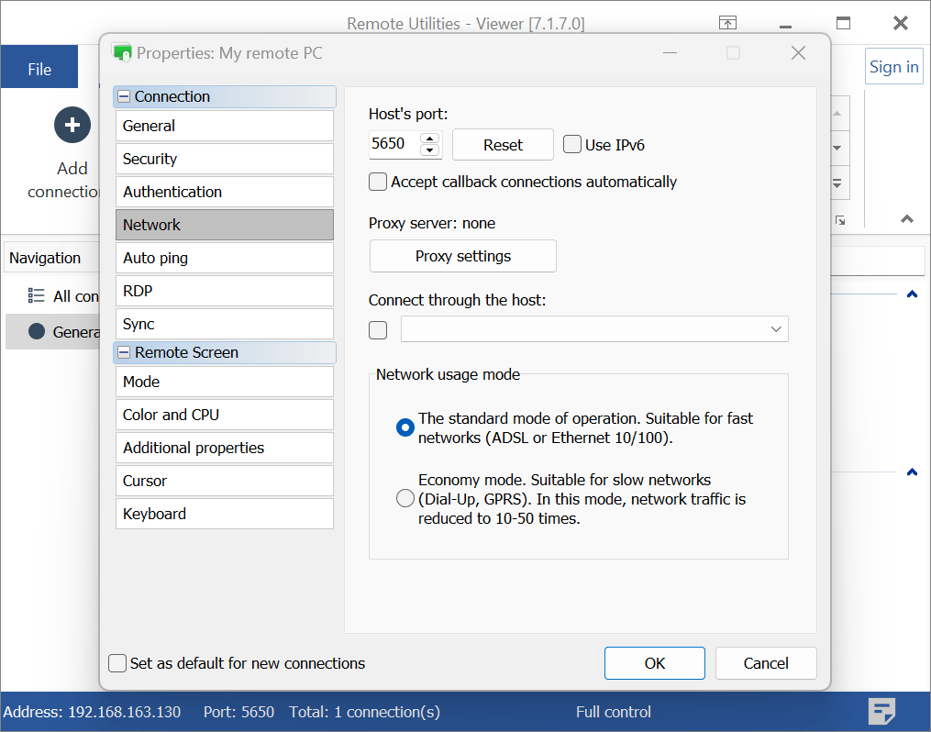Open the Security settings page
Image resolution: width=931 pixels, height=732 pixels.
click(225, 159)
